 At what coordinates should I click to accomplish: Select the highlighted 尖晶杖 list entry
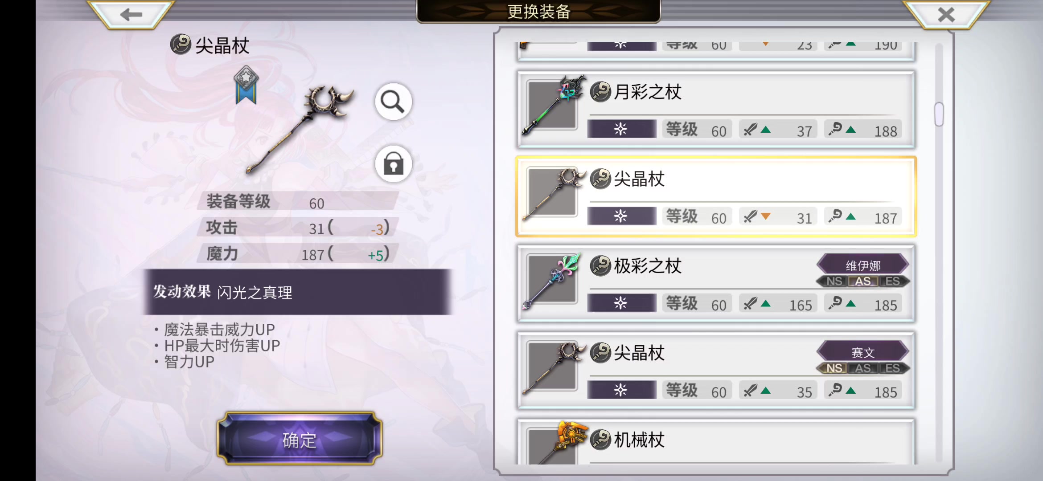(x=716, y=196)
